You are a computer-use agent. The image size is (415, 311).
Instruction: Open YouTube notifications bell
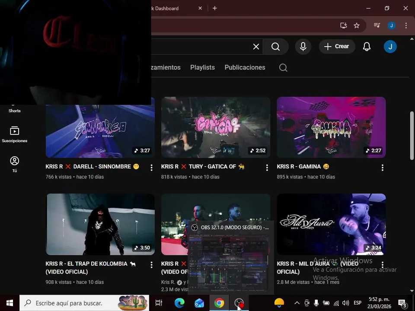point(367,47)
